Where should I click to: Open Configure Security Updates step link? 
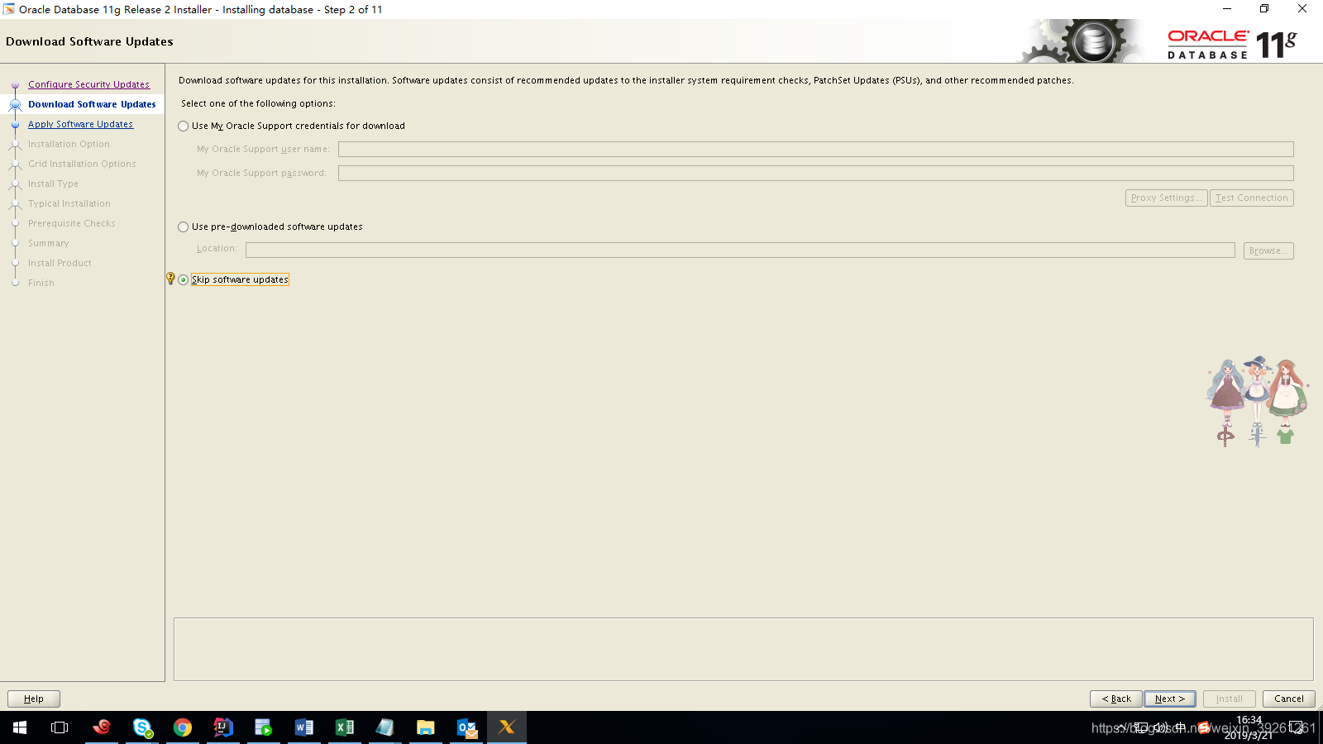click(88, 84)
